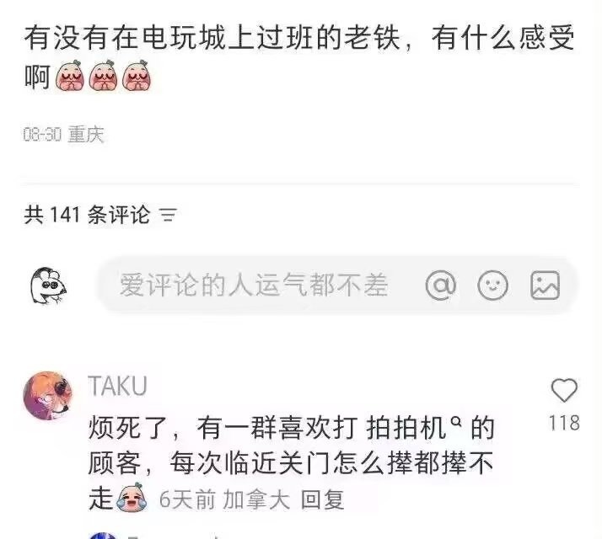
Task: Tap the 共 141 条评论 header
Action: tap(87, 215)
